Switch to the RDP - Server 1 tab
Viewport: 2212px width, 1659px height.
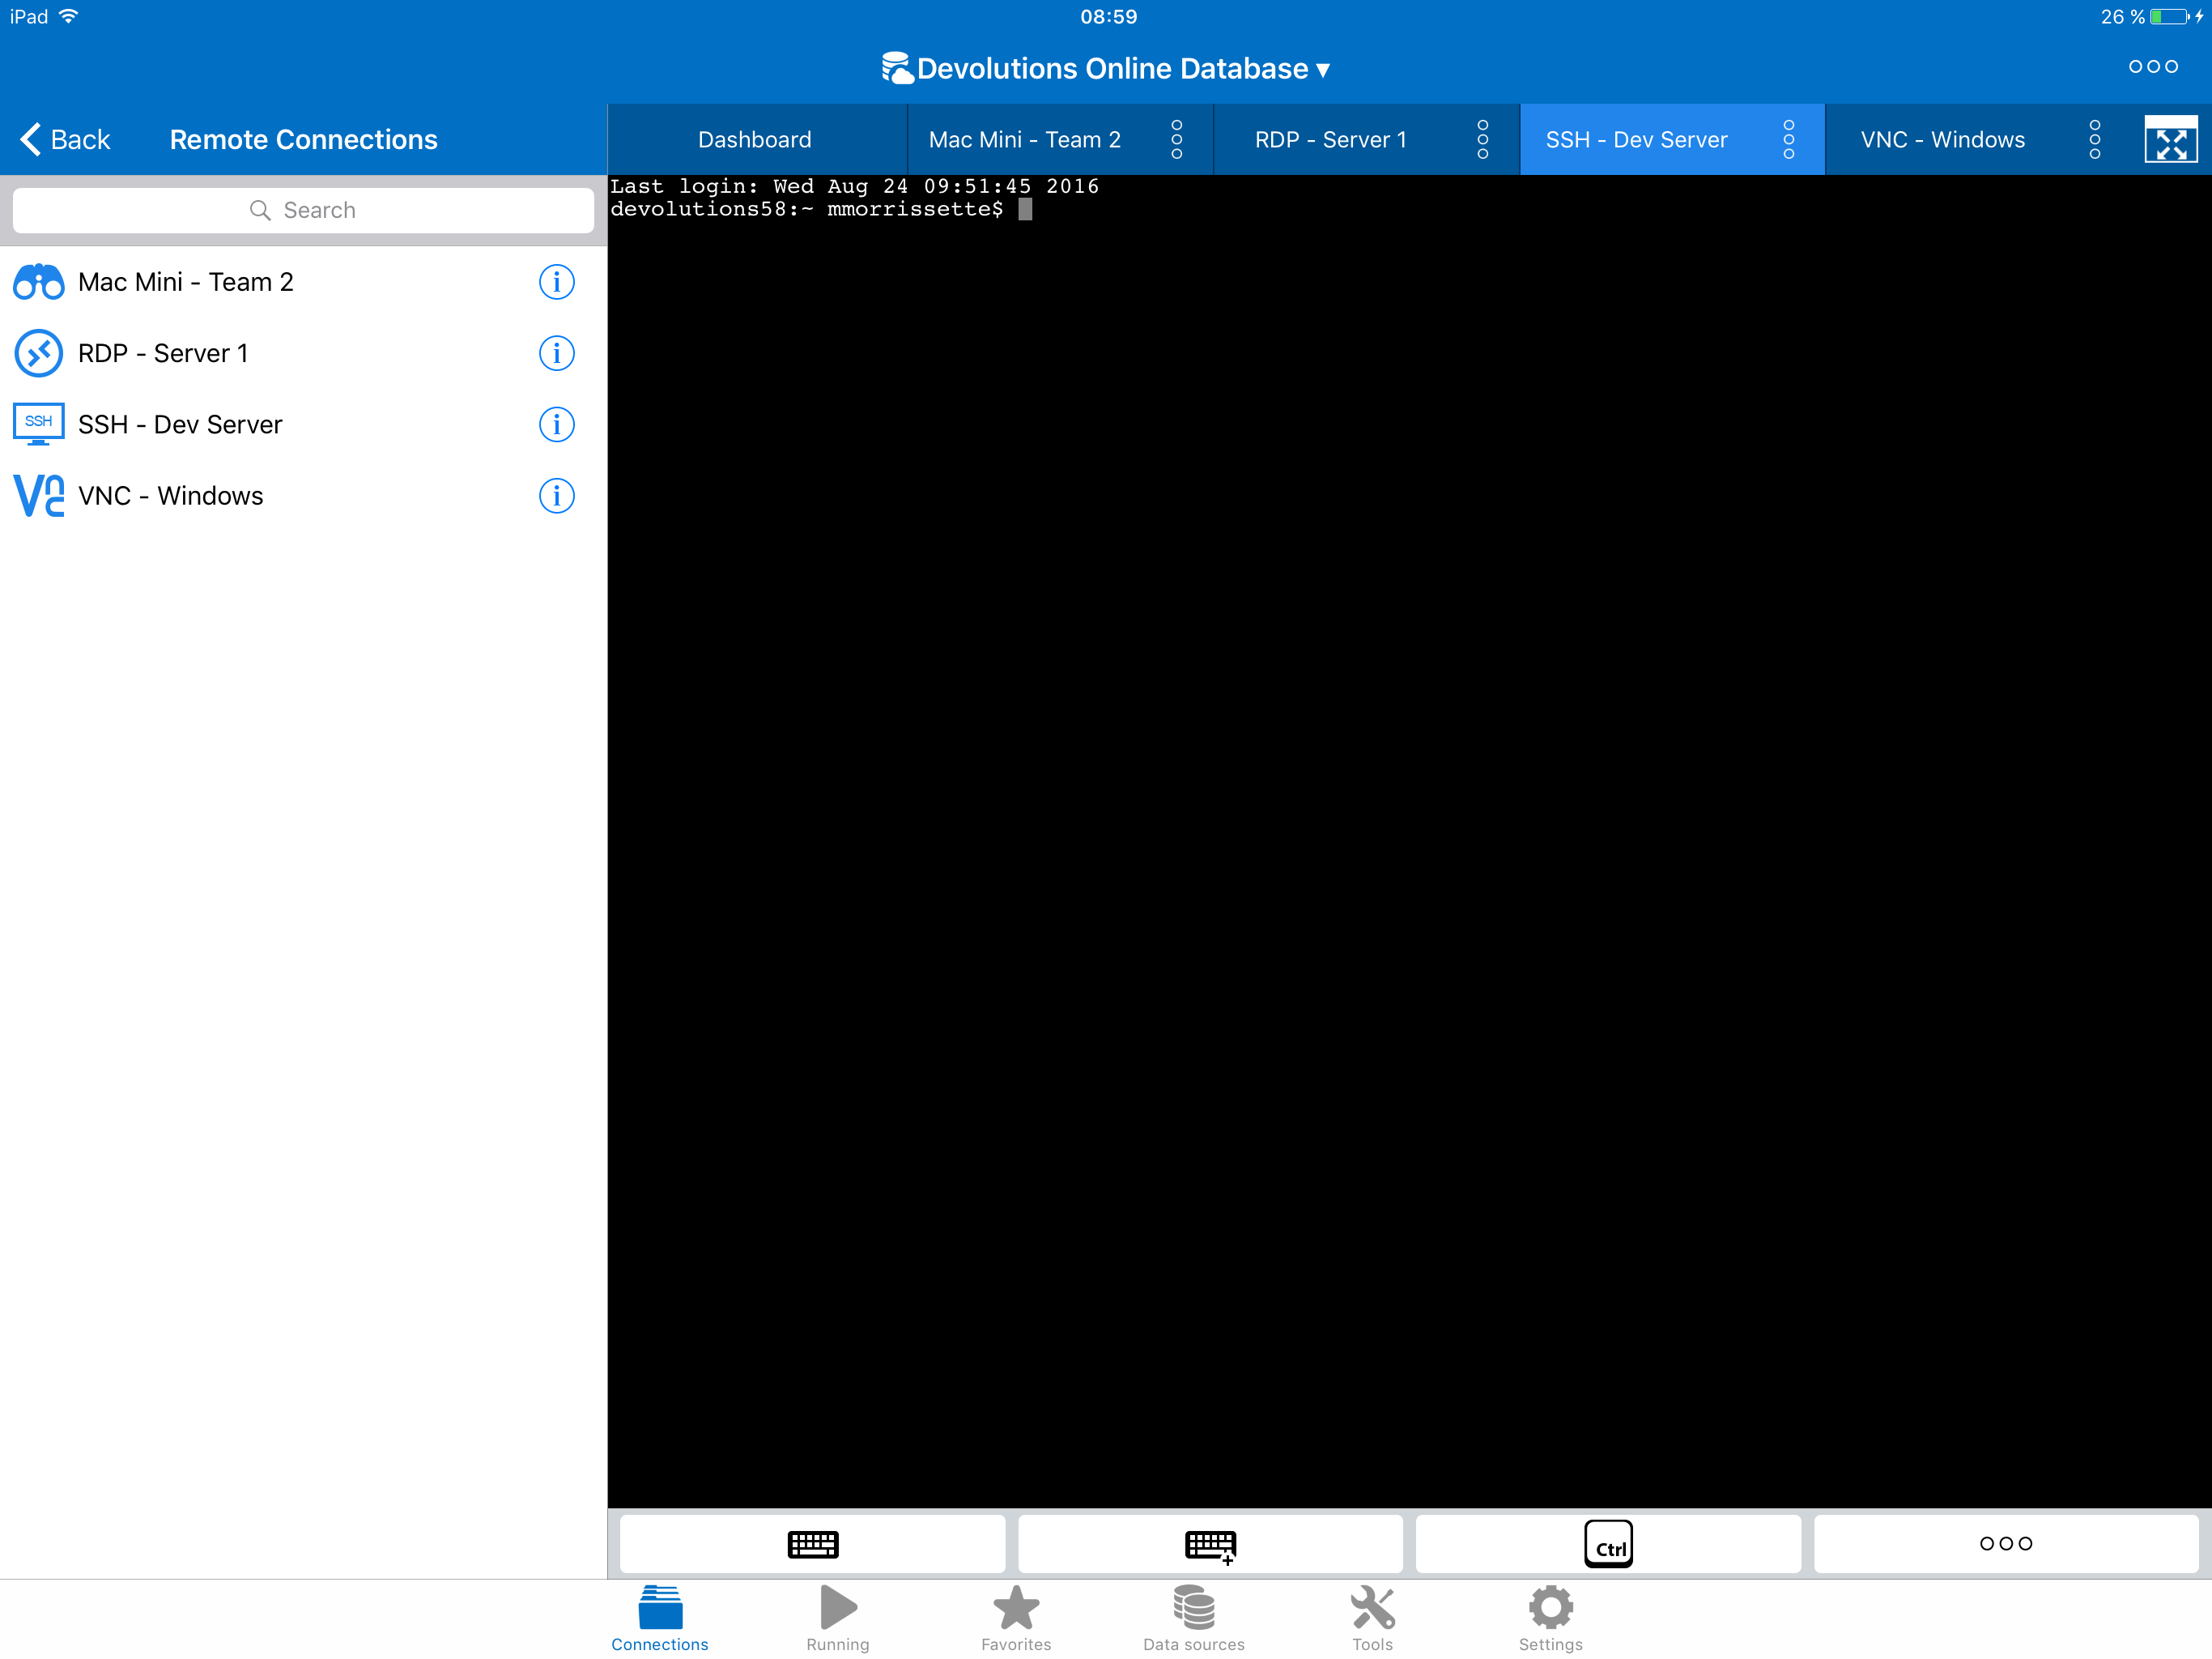1330,140
